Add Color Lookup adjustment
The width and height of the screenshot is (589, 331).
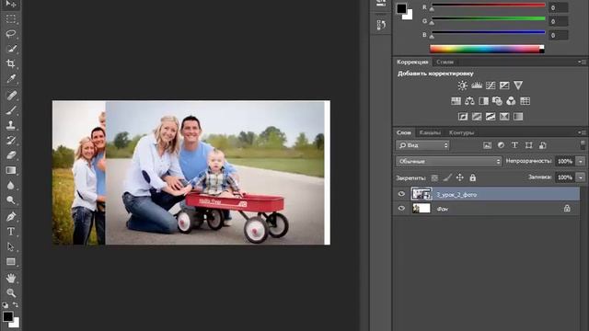point(525,101)
